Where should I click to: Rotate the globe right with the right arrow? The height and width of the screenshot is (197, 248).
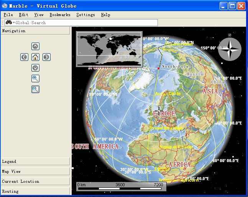pyautogui.click(x=46, y=57)
